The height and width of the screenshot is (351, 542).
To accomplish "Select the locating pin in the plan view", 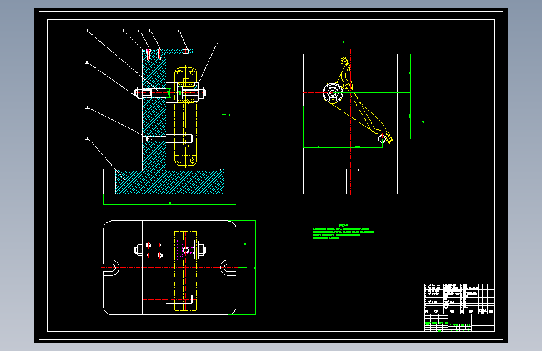I will [x=179, y=299].
